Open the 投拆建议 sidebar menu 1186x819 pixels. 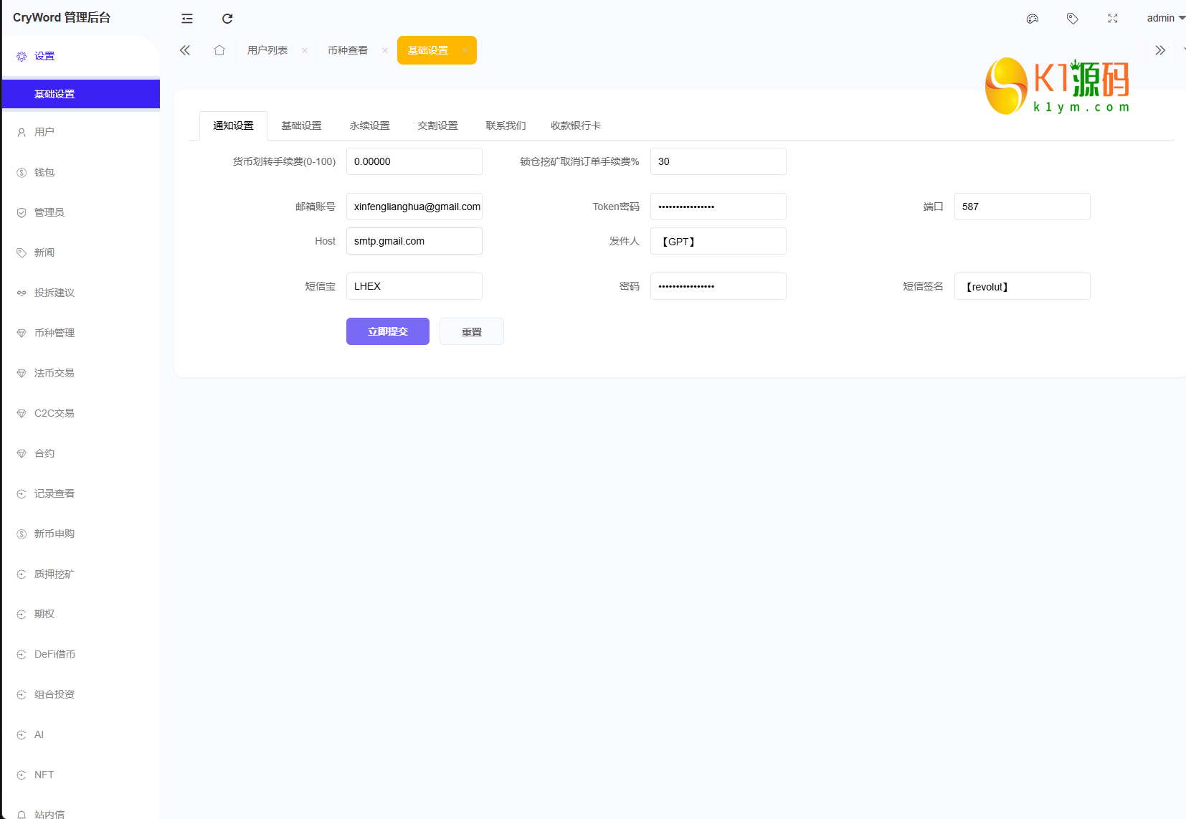81,293
